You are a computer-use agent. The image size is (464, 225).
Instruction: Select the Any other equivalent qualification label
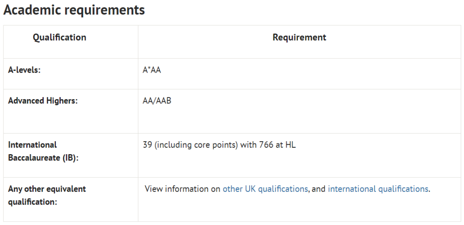[x=47, y=195]
